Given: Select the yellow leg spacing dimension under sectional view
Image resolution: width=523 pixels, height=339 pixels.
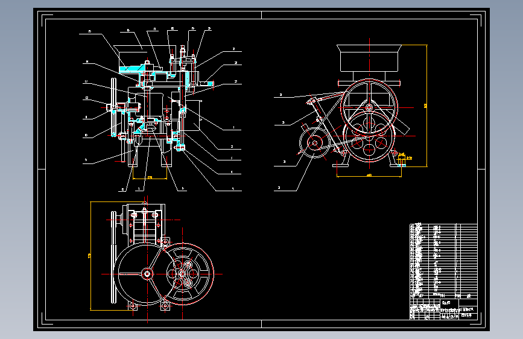Looking at the screenshot, I should 150,177.
